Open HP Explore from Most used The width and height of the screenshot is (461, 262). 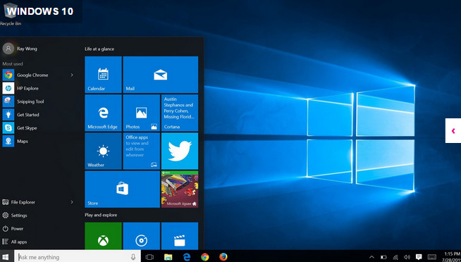tap(27, 89)
